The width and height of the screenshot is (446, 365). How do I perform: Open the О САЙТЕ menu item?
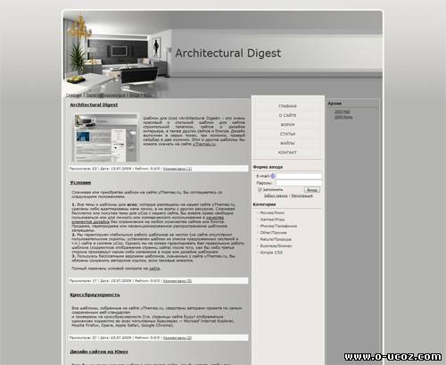[x=287, y=115]
